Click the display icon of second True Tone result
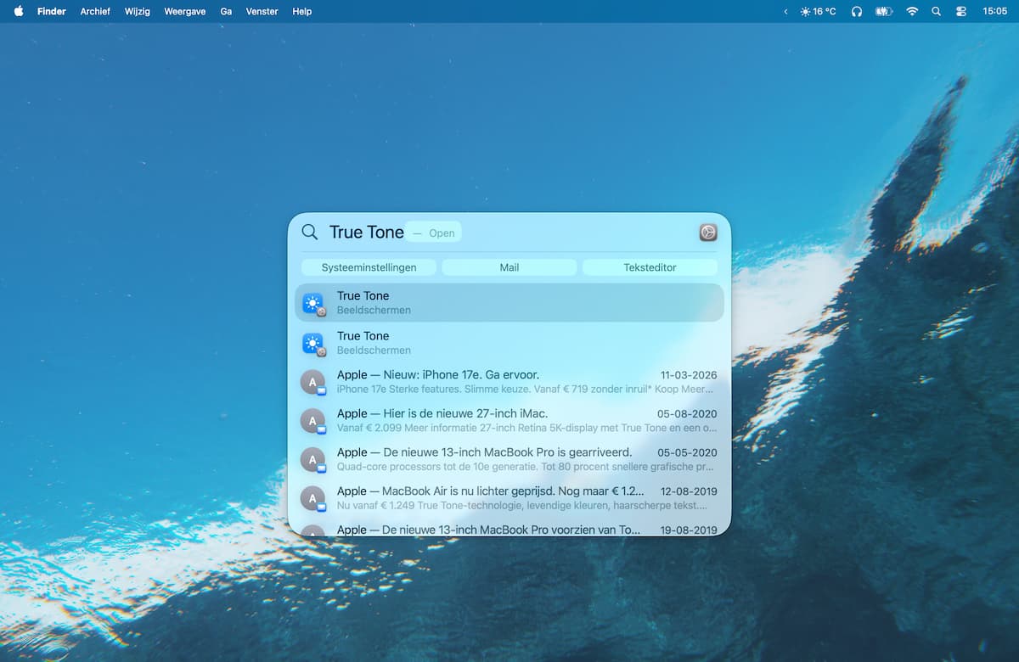Image resolution: width=1019 pixels, height=662 pixels. [x=313, y=344]
